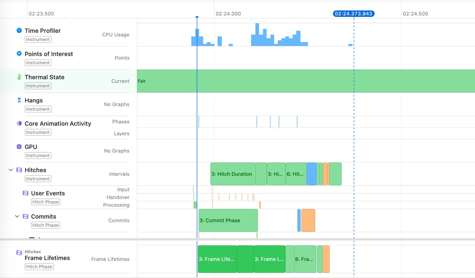Select the "3: Hitch Duration" interval
This screenshot has width=475, height=278.
pyautogui.click(x=233, y=174)
